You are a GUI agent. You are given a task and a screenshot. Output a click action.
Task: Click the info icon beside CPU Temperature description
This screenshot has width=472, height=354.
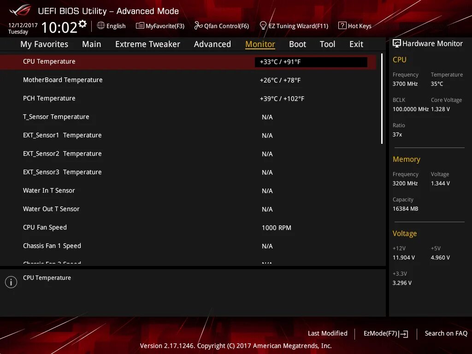coord(11,282)
